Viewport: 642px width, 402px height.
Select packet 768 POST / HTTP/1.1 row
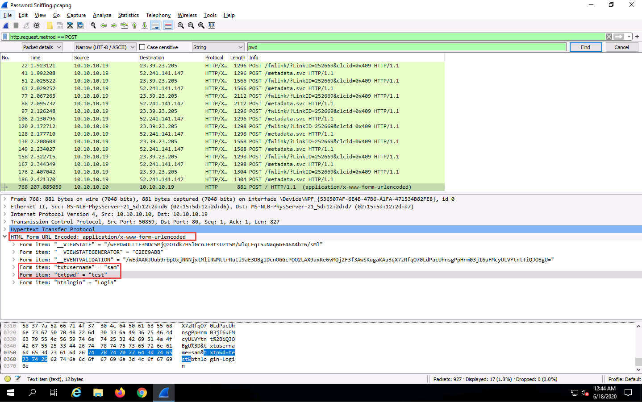pyautogui.click(x=222, y=187)
